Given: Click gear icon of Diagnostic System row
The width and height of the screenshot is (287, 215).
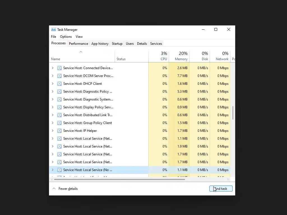Looking at the screenshot, I should (59, 99).
